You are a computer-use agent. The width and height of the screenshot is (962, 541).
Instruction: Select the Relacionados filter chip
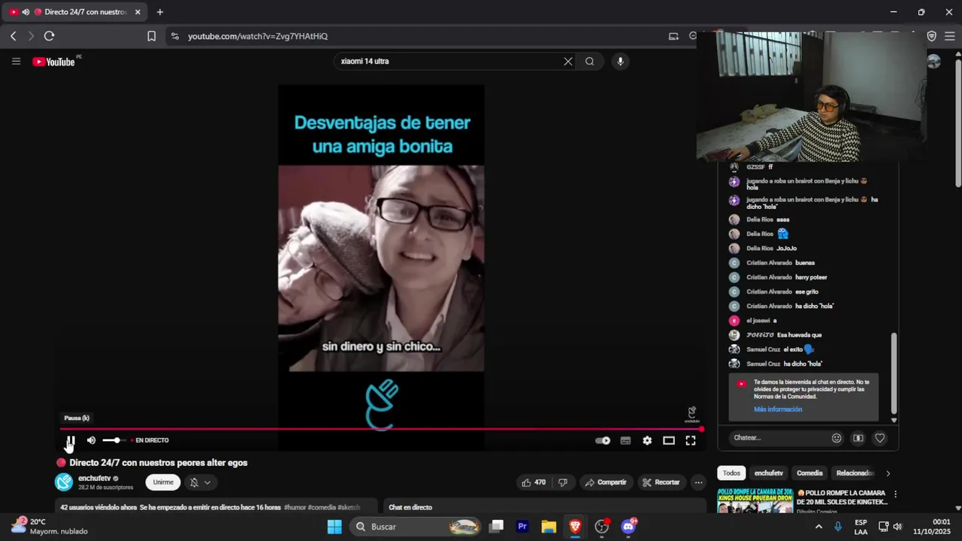(855, 473)
